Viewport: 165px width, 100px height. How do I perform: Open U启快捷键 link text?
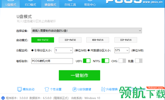[x=84, y=90]
